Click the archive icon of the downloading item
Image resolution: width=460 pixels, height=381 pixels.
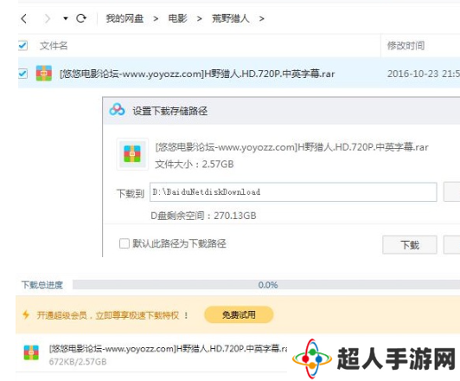(31, 352)
